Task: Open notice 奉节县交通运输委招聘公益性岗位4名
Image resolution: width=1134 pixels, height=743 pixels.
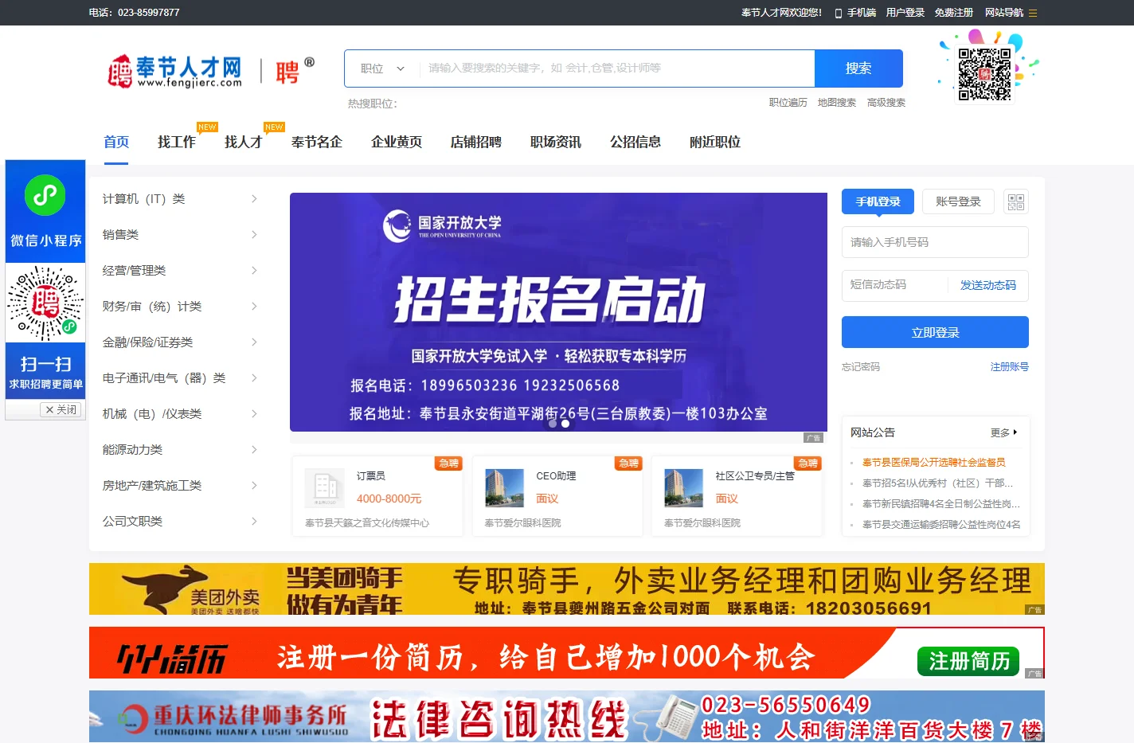Action: pos(940,525)
